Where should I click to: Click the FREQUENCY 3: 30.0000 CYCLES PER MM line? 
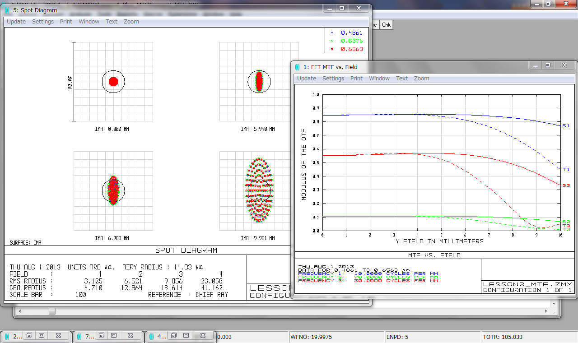(x=370, y=281)
